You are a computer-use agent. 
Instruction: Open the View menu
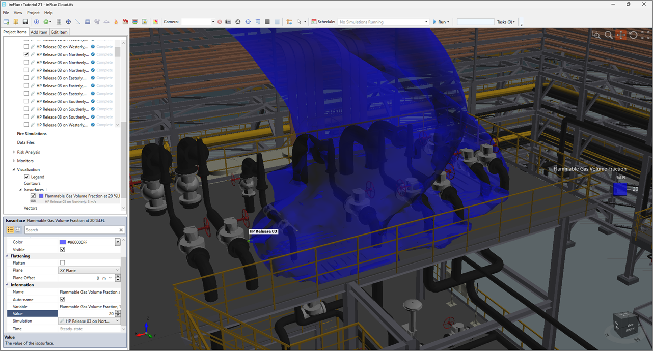pos(18,13)
